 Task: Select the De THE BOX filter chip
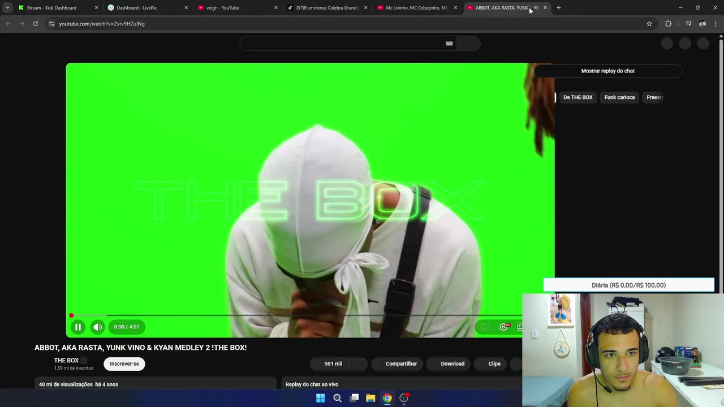[x=578, y=97]
